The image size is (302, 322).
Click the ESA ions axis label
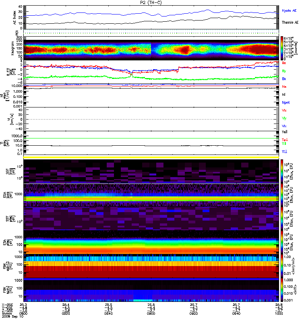pos(7,195)
